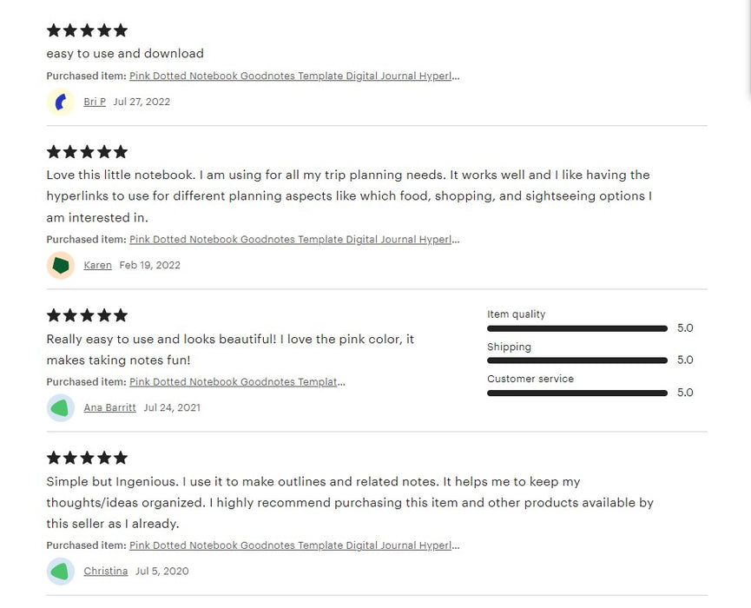
Task: Click the Customer service rating bar
Action: tap(577, 393)
